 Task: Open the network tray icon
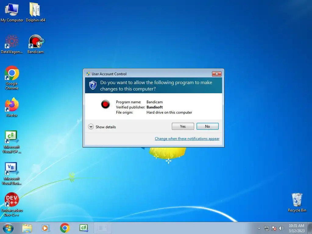pos(266,228)
